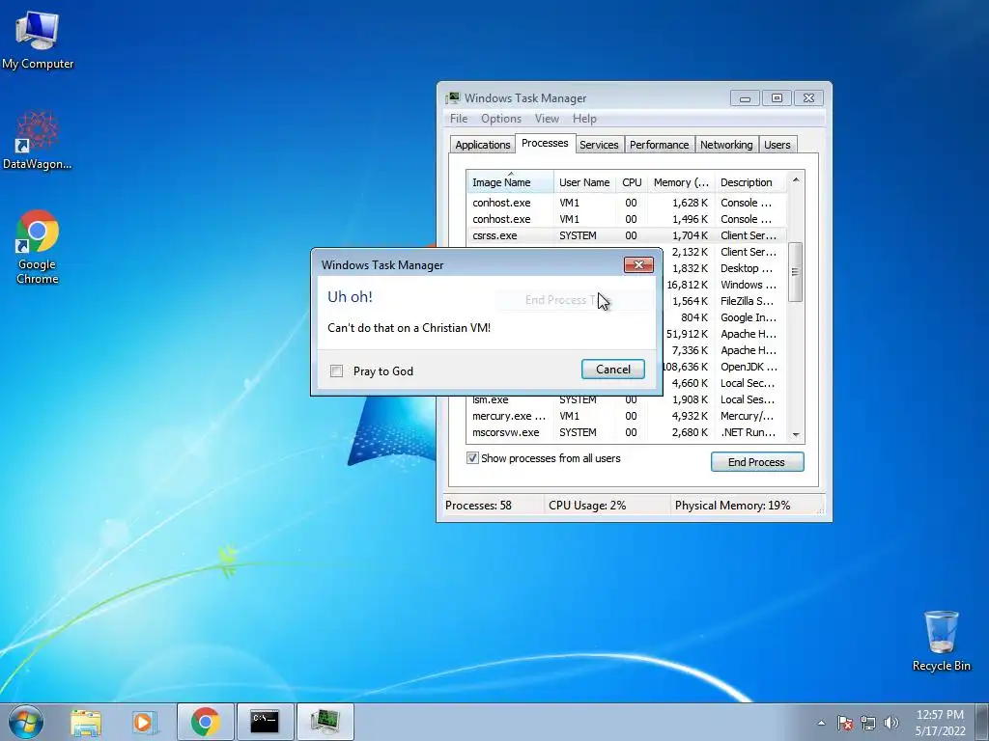The width and height of the screenshot is (989, 741).
Task: Select the conhost.exe row with 1,496 K
Action: click(626, 219)
